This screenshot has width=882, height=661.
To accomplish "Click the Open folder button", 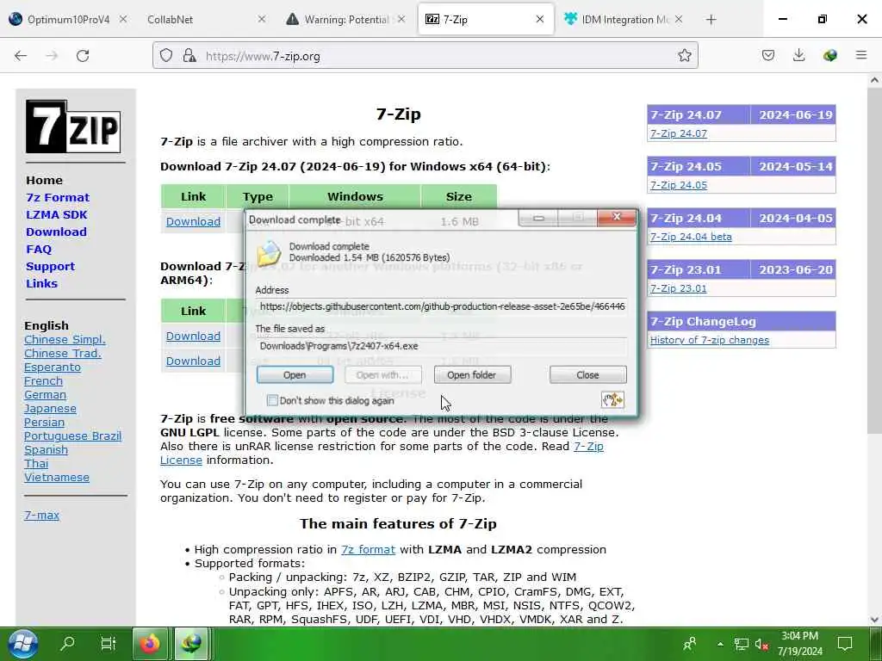I will tap(472, 375).
